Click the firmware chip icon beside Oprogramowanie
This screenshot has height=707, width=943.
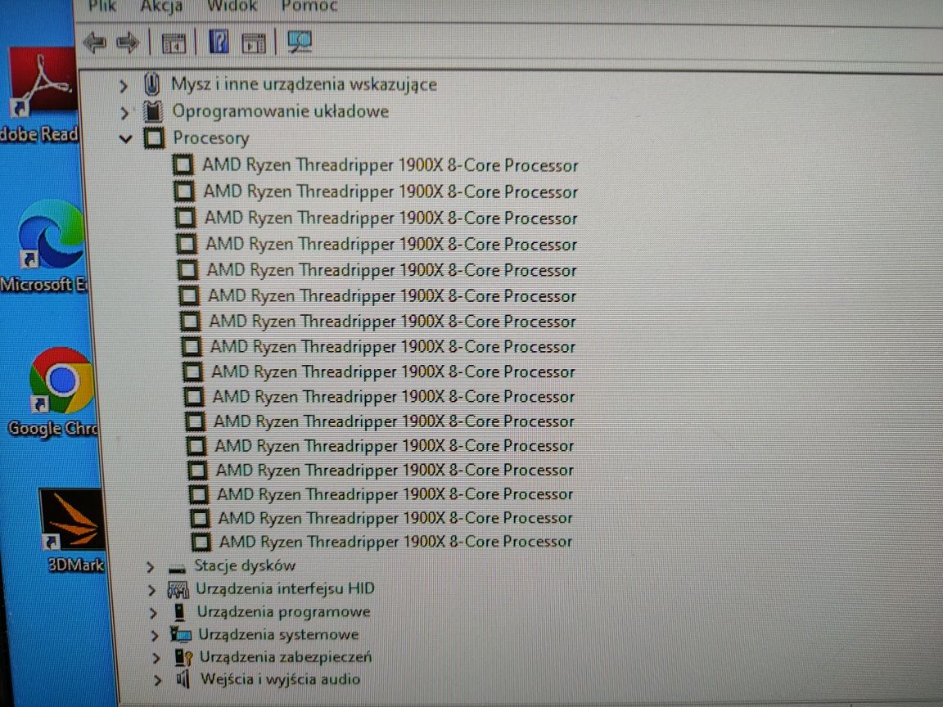[153, 111]
